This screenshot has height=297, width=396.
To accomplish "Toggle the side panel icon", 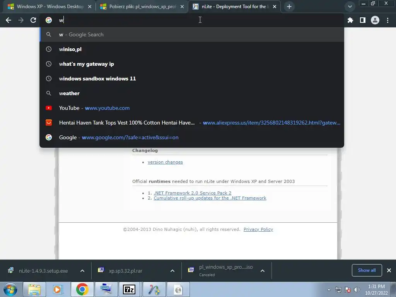I will (363, 20).
